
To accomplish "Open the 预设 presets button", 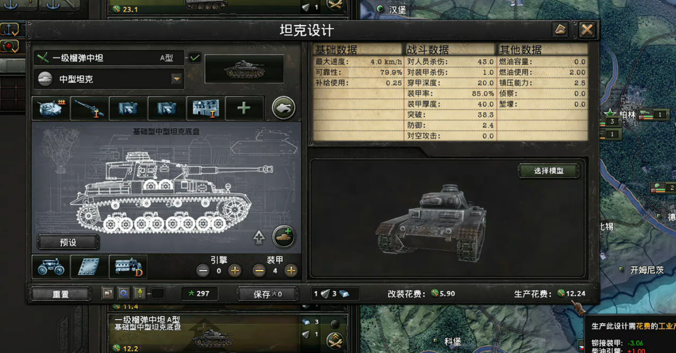I will click(68, 242).
